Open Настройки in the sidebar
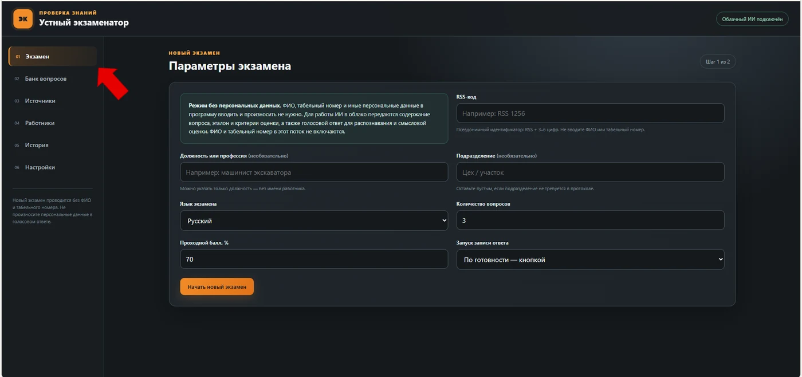The width and height of the screenshot is (802, 377). [x=53, y=167]
